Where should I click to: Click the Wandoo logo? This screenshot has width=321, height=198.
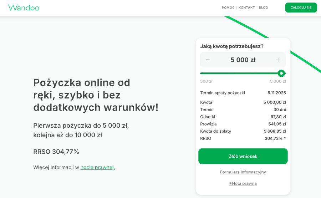tap(24, 7)
